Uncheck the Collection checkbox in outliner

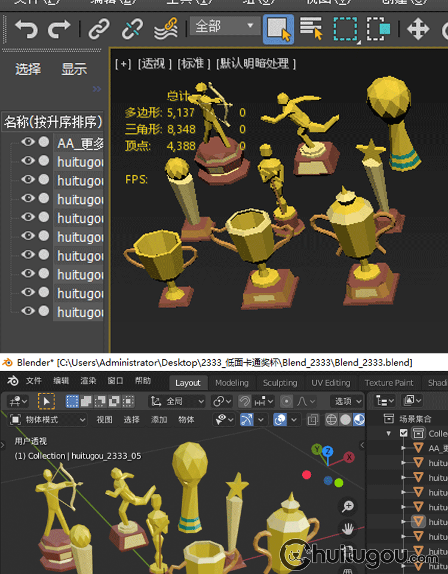click(x=404, y=433)
